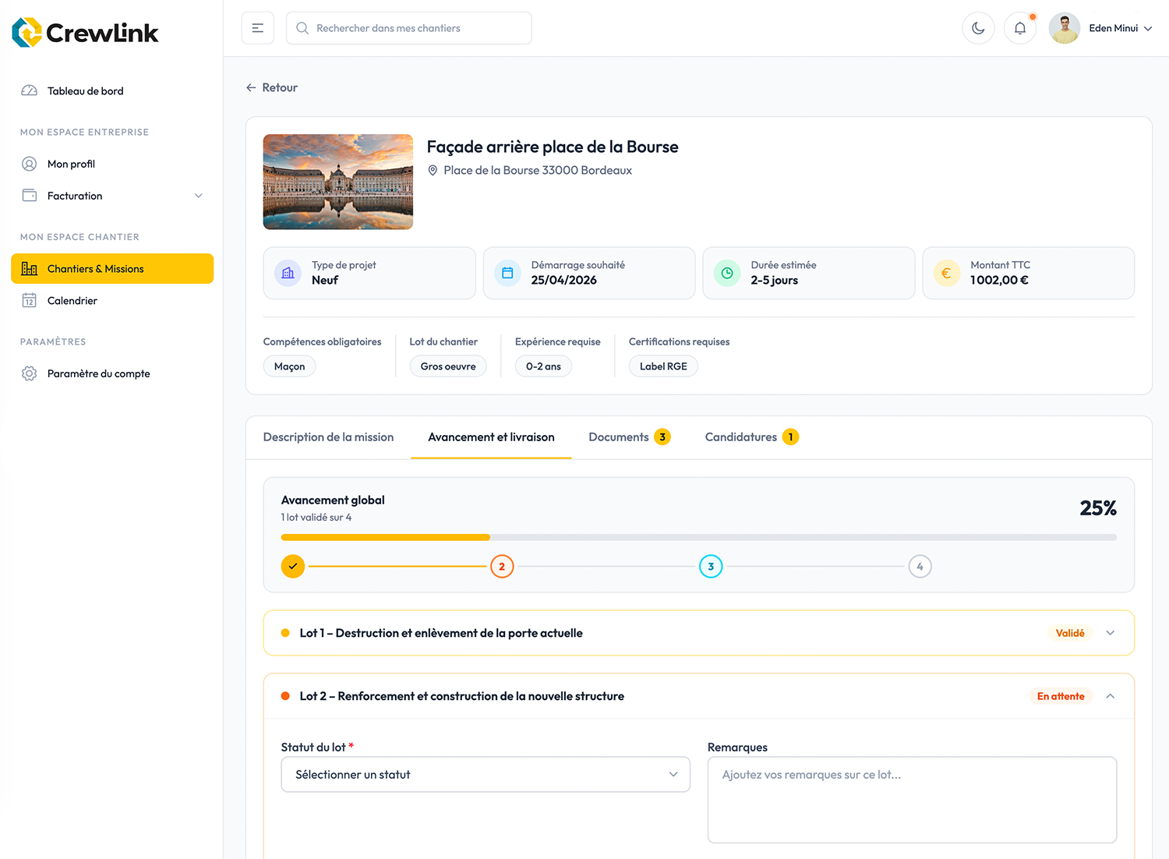Click the Tableau de bord gauge icon
This screenshot has width=1169, height=859.
30,90
